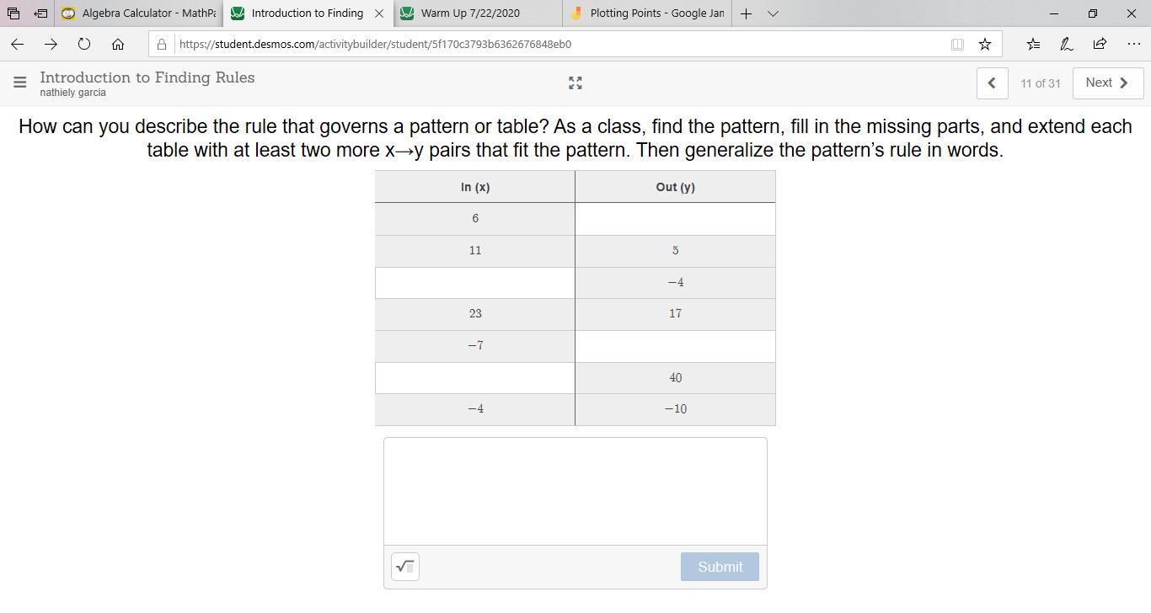Click the rule description text box
1151x613 pixels.
click(x=575, y=491)
